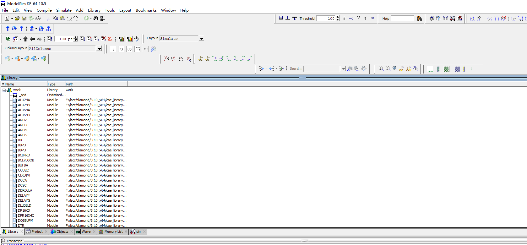527x245 pixels.
Task: Click the Print icon in toolbar
Action: [38, 19]
